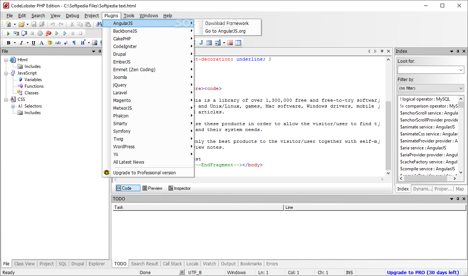Open the New file dropdown arrow
The height and width of the screenshot is (276, 468).
coord(15,25)
